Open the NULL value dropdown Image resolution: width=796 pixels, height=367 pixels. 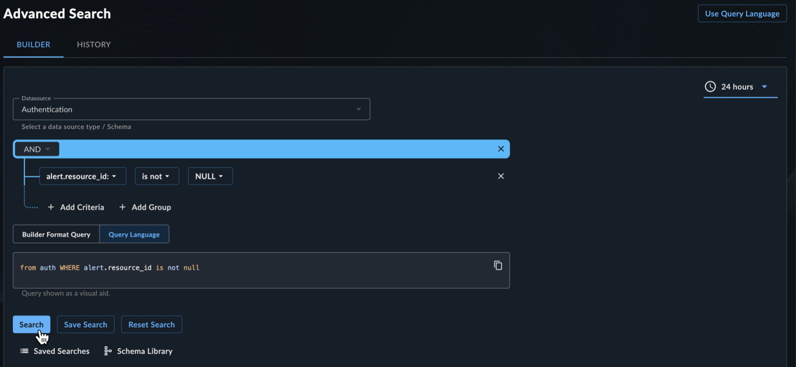[210, 176]
